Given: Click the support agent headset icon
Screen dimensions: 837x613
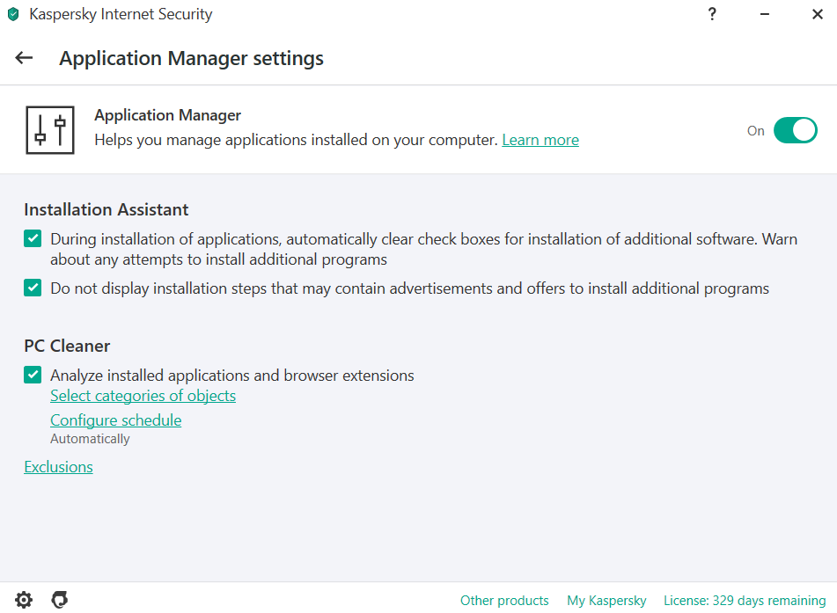Looking at the screenshot, I should pyautogui.click(x=60, y=600).
